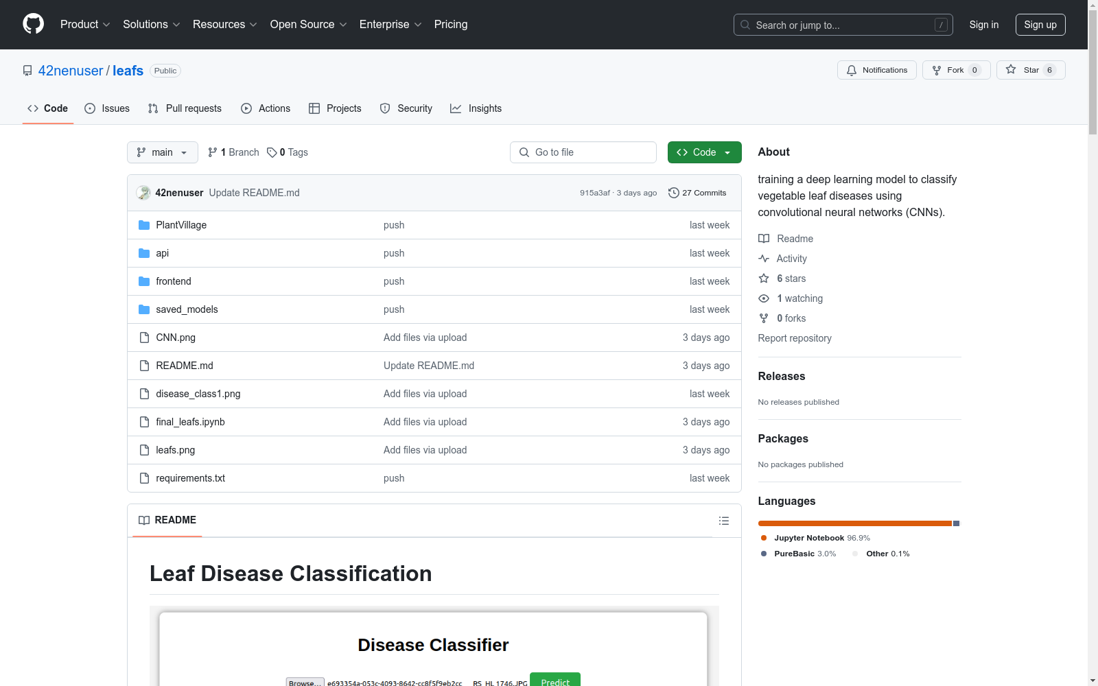Click the branch icon beside 1 Branch
Viewport: 1098px width, 686px height.
pyautogui.click(x=213, y=152)
